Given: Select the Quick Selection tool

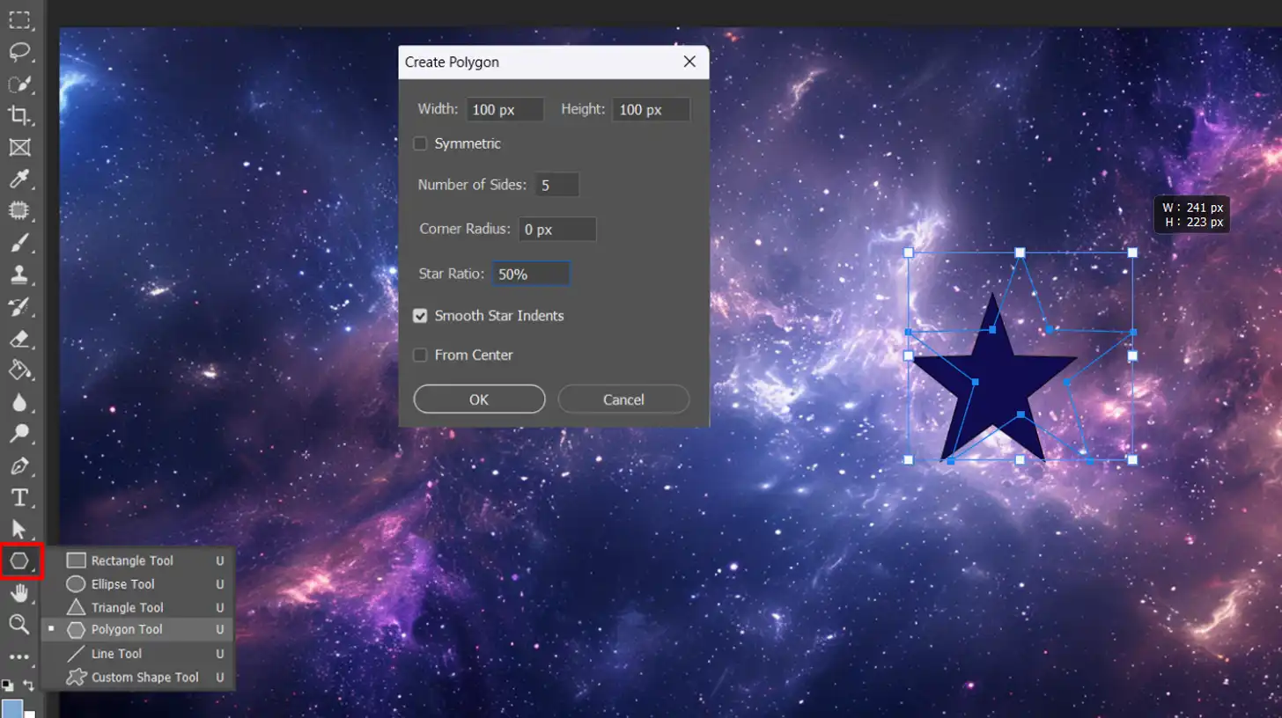Looking at the screenshot, I should tap(19, 84).
